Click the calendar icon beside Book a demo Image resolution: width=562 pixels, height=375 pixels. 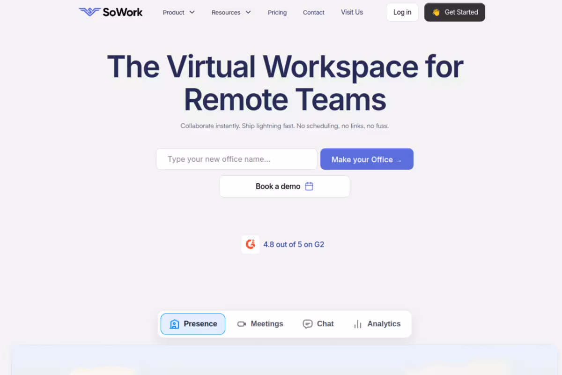point(309,186)
